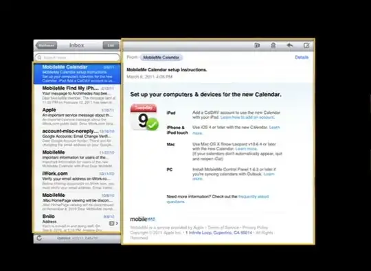371x271 pixels.
Task: Click the mobileme logo in footer
Action: coord(143,219)
